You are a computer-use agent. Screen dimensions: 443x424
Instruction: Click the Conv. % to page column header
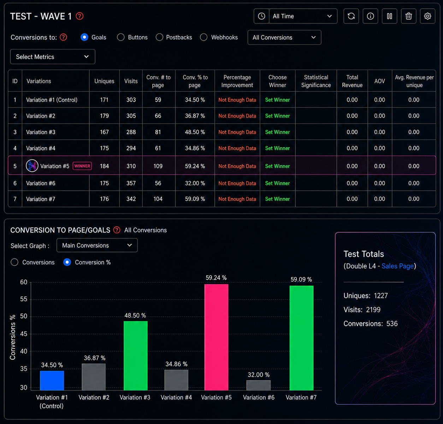195,81
